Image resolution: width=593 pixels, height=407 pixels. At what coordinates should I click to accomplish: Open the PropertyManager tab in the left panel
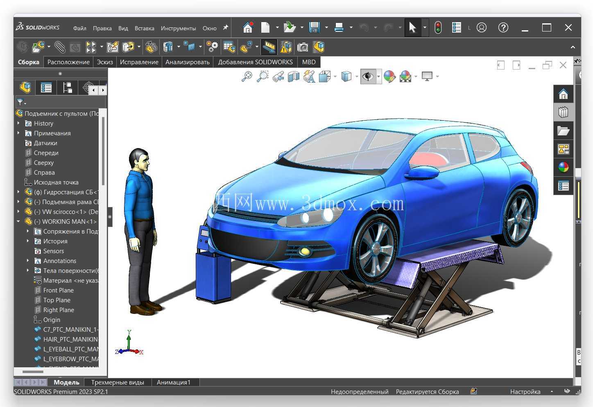[x=46, y=88]
